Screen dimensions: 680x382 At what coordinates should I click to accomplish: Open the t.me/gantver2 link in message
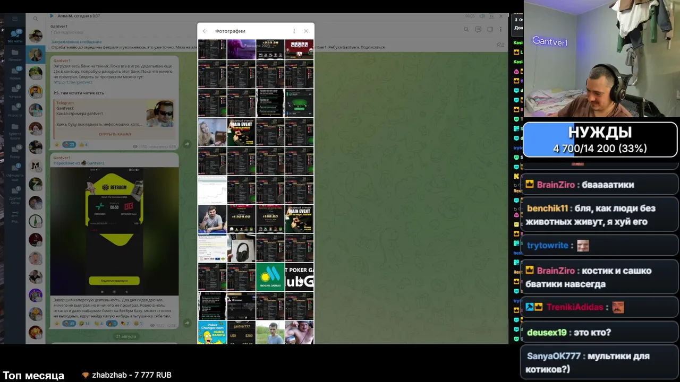(73, 82)
